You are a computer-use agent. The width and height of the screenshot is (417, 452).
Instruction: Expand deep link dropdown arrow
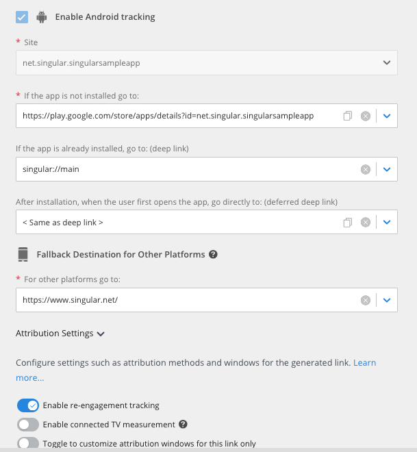(x=387, y=169)
